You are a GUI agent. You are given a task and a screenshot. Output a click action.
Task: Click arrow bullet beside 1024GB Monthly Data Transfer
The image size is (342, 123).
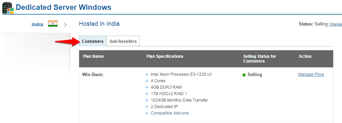click(x=147, y=100)
